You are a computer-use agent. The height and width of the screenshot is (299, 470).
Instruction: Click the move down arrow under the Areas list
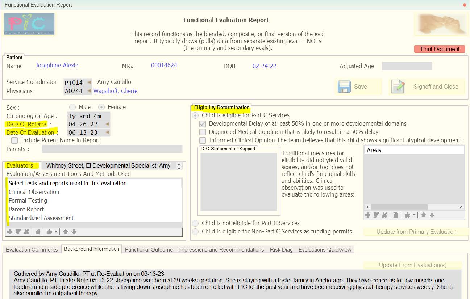coord(432,215)
